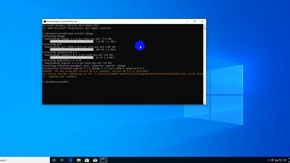Minimize the Command Prompt window

click(x=187, y=21)
